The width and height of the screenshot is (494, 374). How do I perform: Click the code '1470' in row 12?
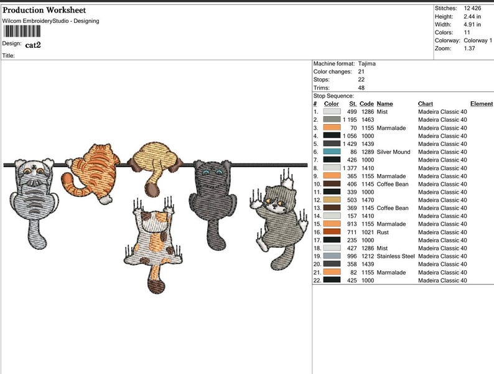coord(367,200)
